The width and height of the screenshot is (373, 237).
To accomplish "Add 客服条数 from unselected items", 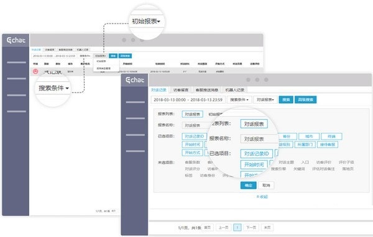I will pyautogui.click(x=193, y=162).
